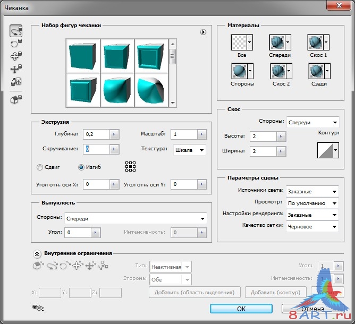Choose the inflated pillow shape preset
The height and width of the screenshot is (324, 355).
[x=117, y=90]
